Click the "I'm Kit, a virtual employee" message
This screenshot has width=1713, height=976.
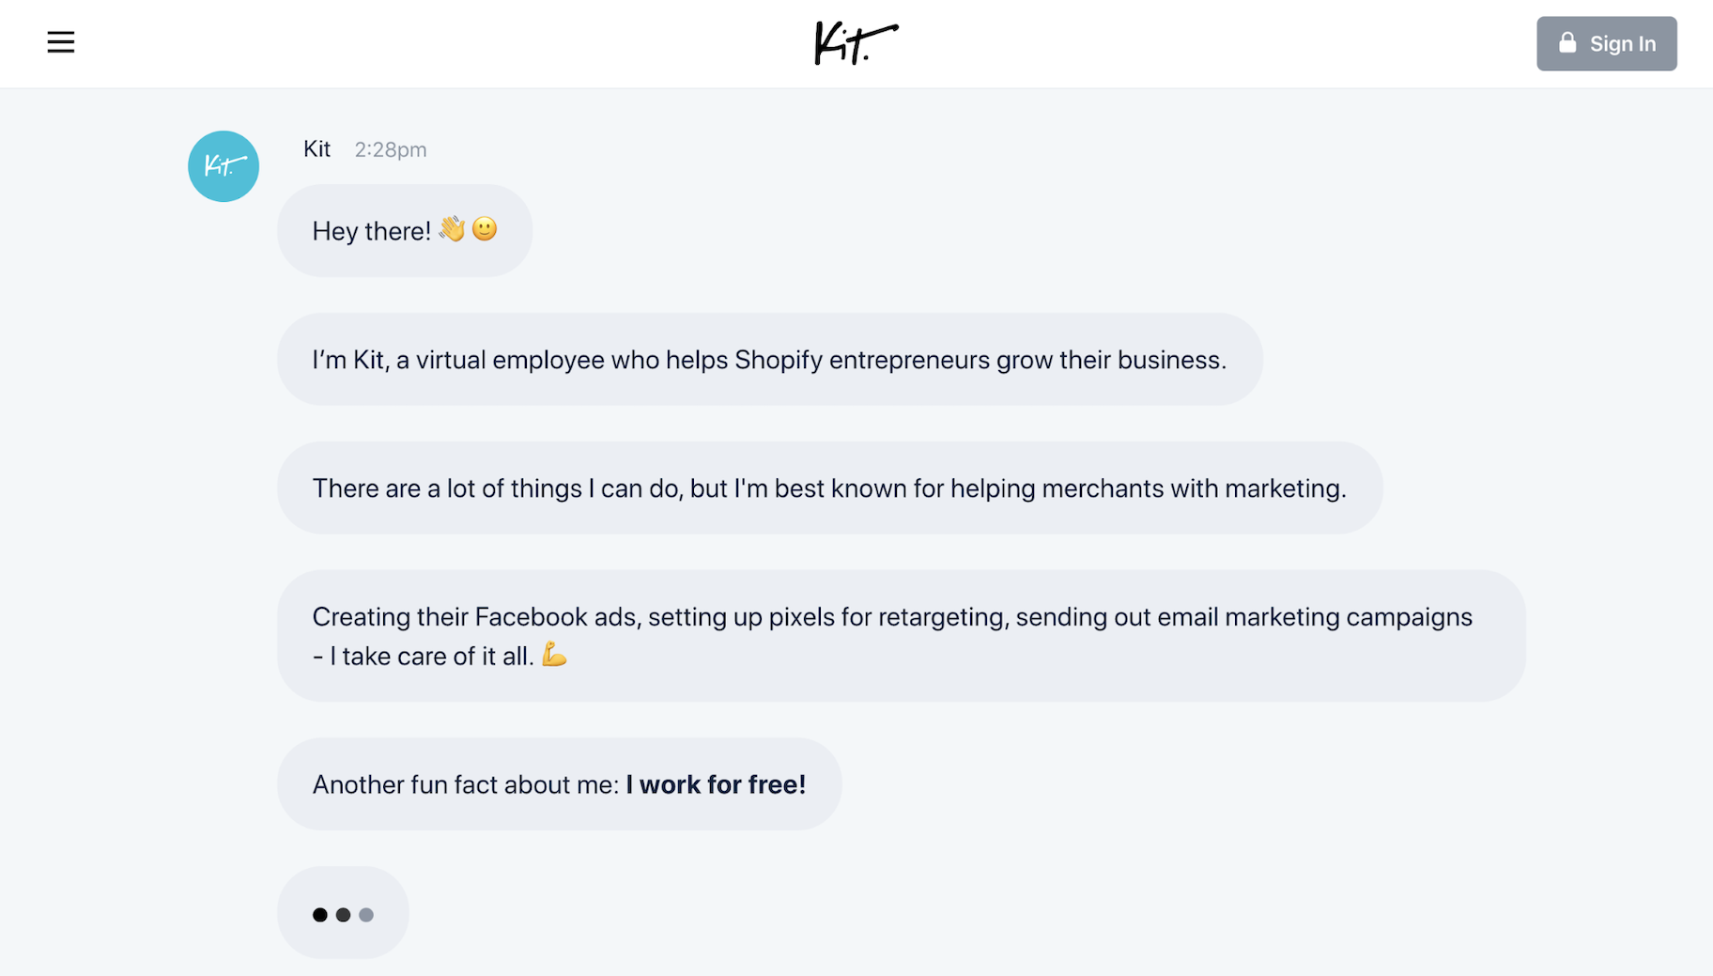(768, 360)
